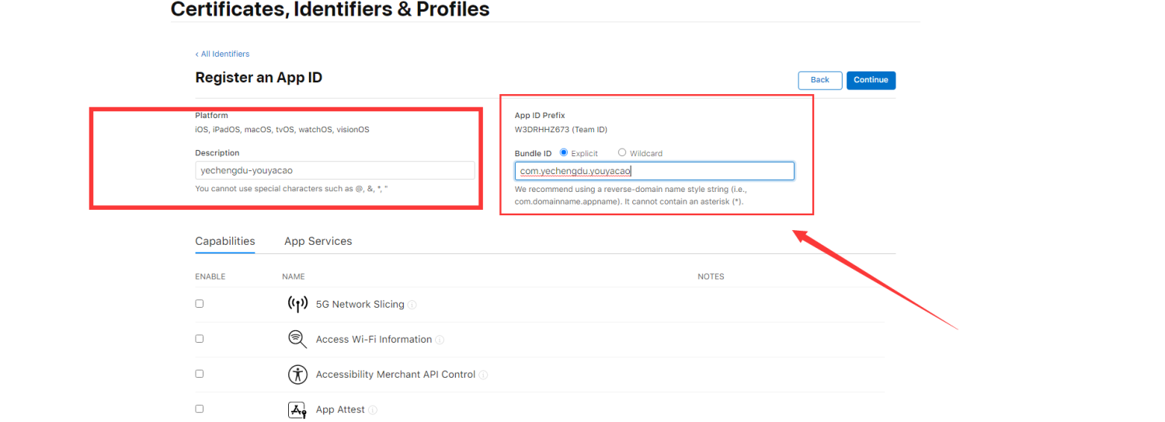Open info tooltip beside 5G Network Slicing
1165x422 pixels.
pos(412,305)
